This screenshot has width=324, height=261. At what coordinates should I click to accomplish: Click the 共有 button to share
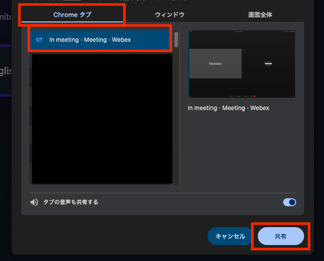(x=281, y=236)
